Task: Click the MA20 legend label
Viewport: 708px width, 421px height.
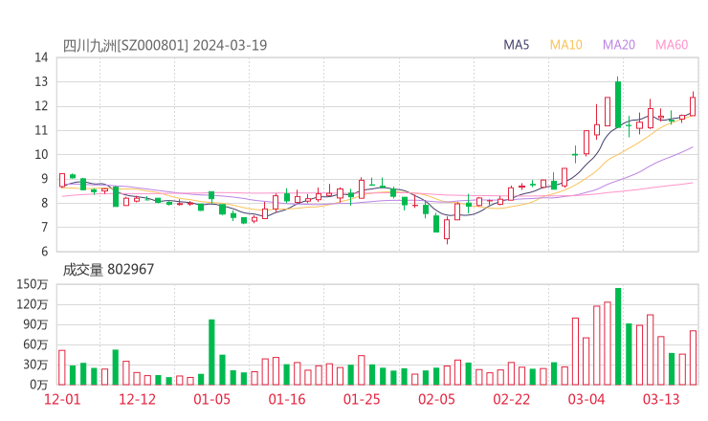Action: point(619,45)
